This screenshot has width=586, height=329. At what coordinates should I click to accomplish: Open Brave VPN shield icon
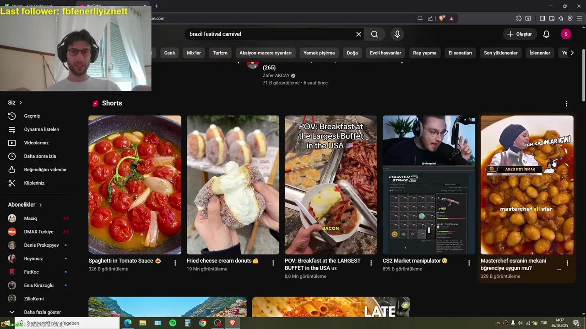coord(570,18)
